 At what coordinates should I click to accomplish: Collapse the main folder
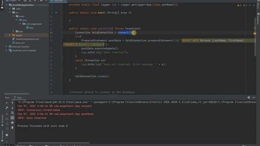[13, 16]
